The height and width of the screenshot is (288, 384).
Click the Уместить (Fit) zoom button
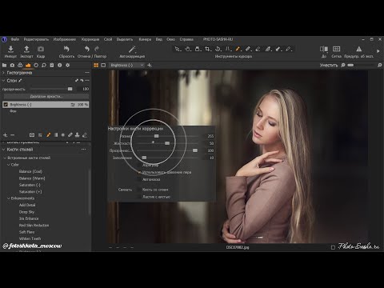329,65
